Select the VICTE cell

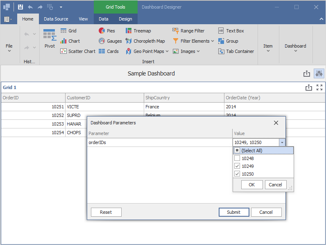pyautogui.click(x=104, y=107)
